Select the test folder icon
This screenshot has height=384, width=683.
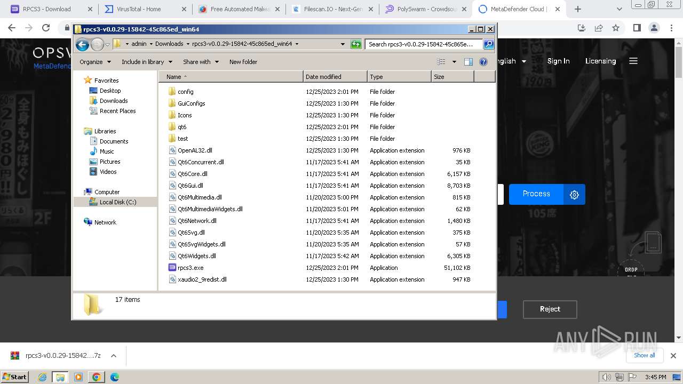click(x=172, y=139)
